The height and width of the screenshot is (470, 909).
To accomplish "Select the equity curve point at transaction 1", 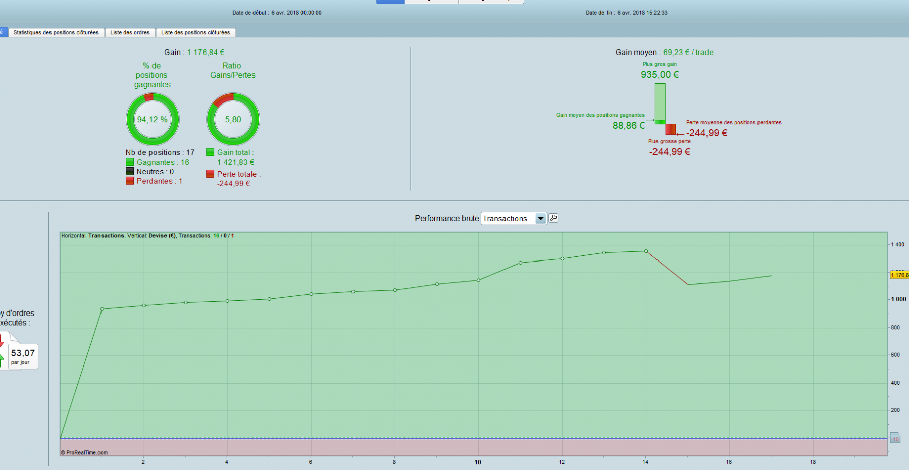I will point(102,309).
